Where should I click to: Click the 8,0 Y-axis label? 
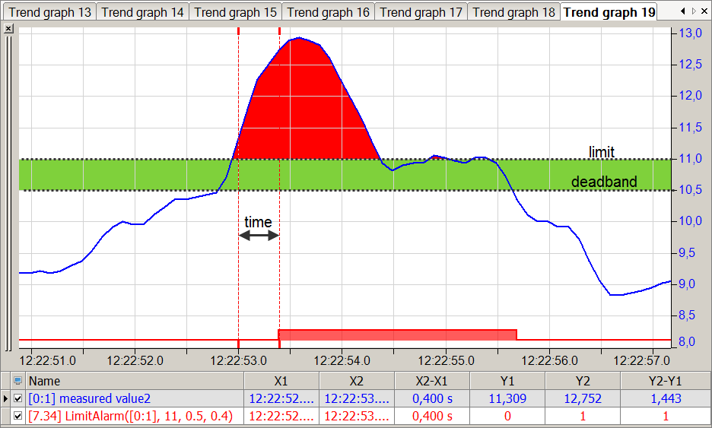[x=687, y=341]
